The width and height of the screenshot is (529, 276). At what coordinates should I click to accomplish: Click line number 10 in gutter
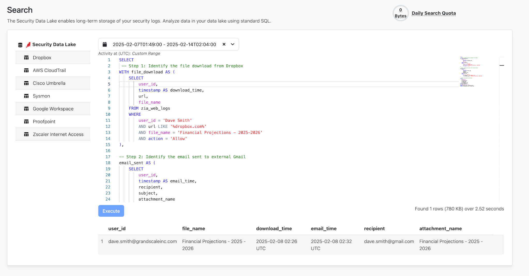(108, 114)
